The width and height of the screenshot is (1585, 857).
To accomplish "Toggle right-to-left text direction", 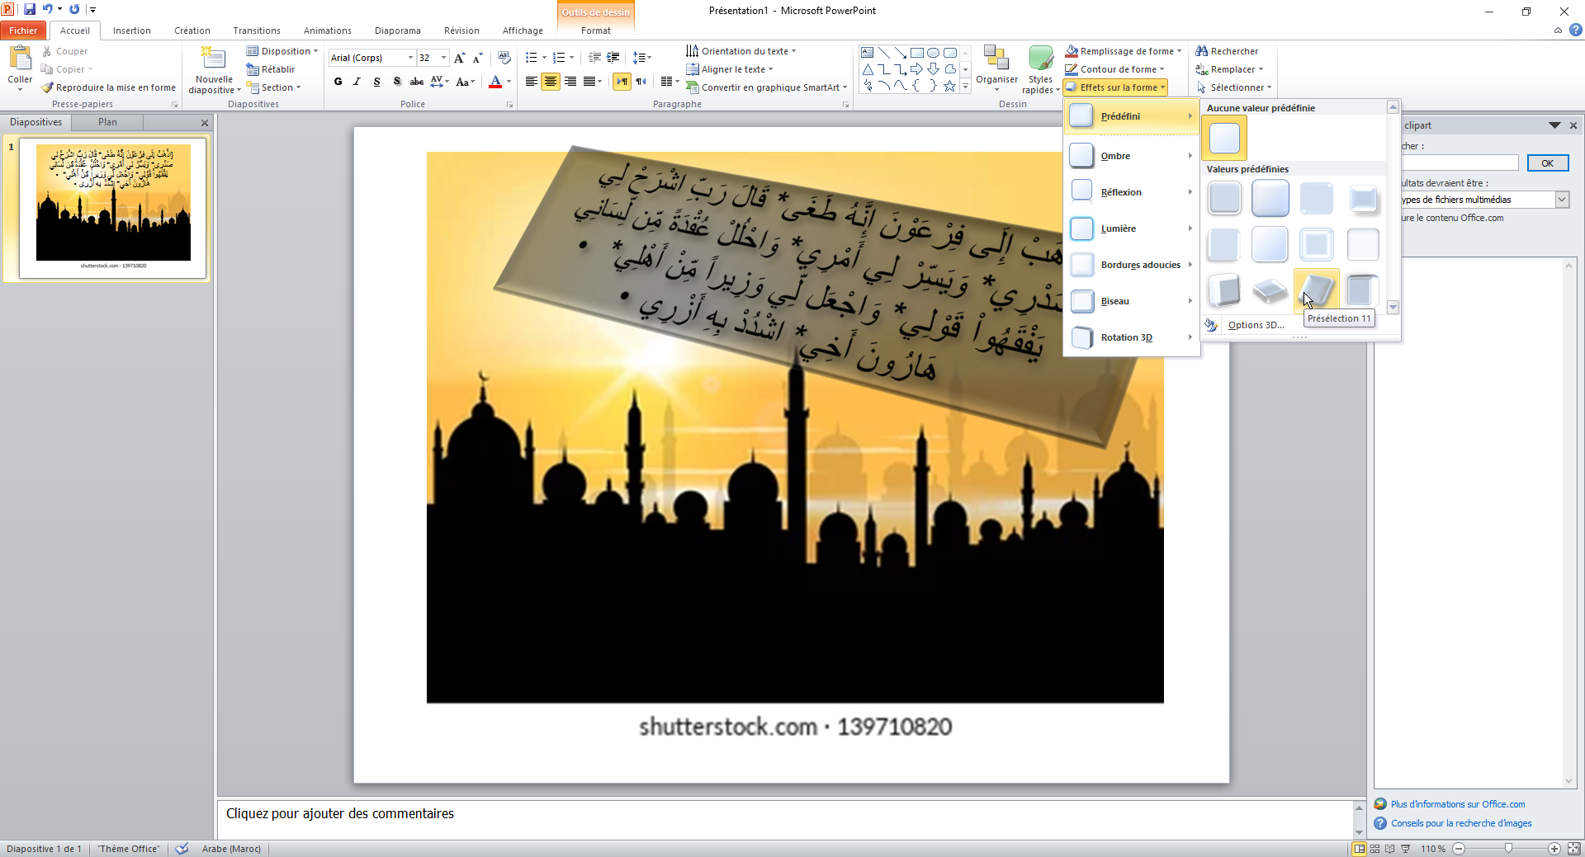I will point(641,82).
